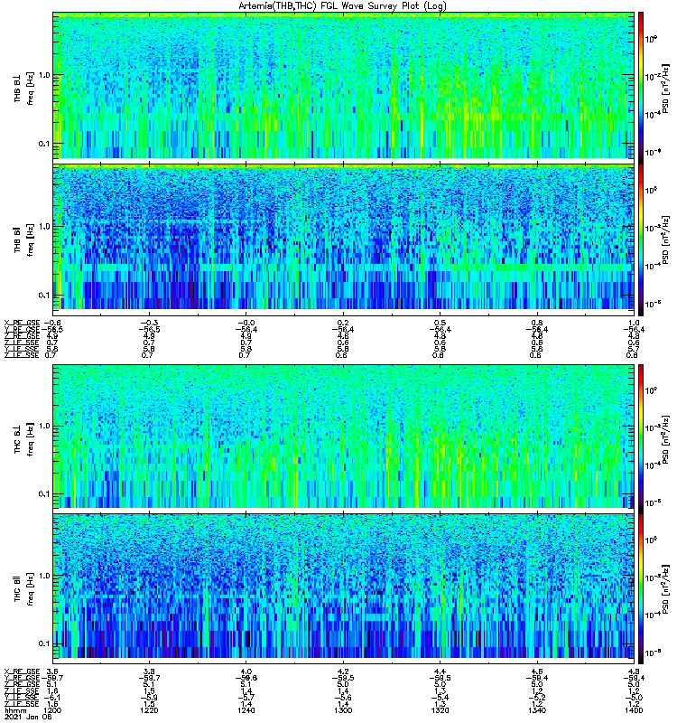
Task: Click the PSD [nT²/Hz] label beside THC B⊥ panel
Action: point(666,438)
